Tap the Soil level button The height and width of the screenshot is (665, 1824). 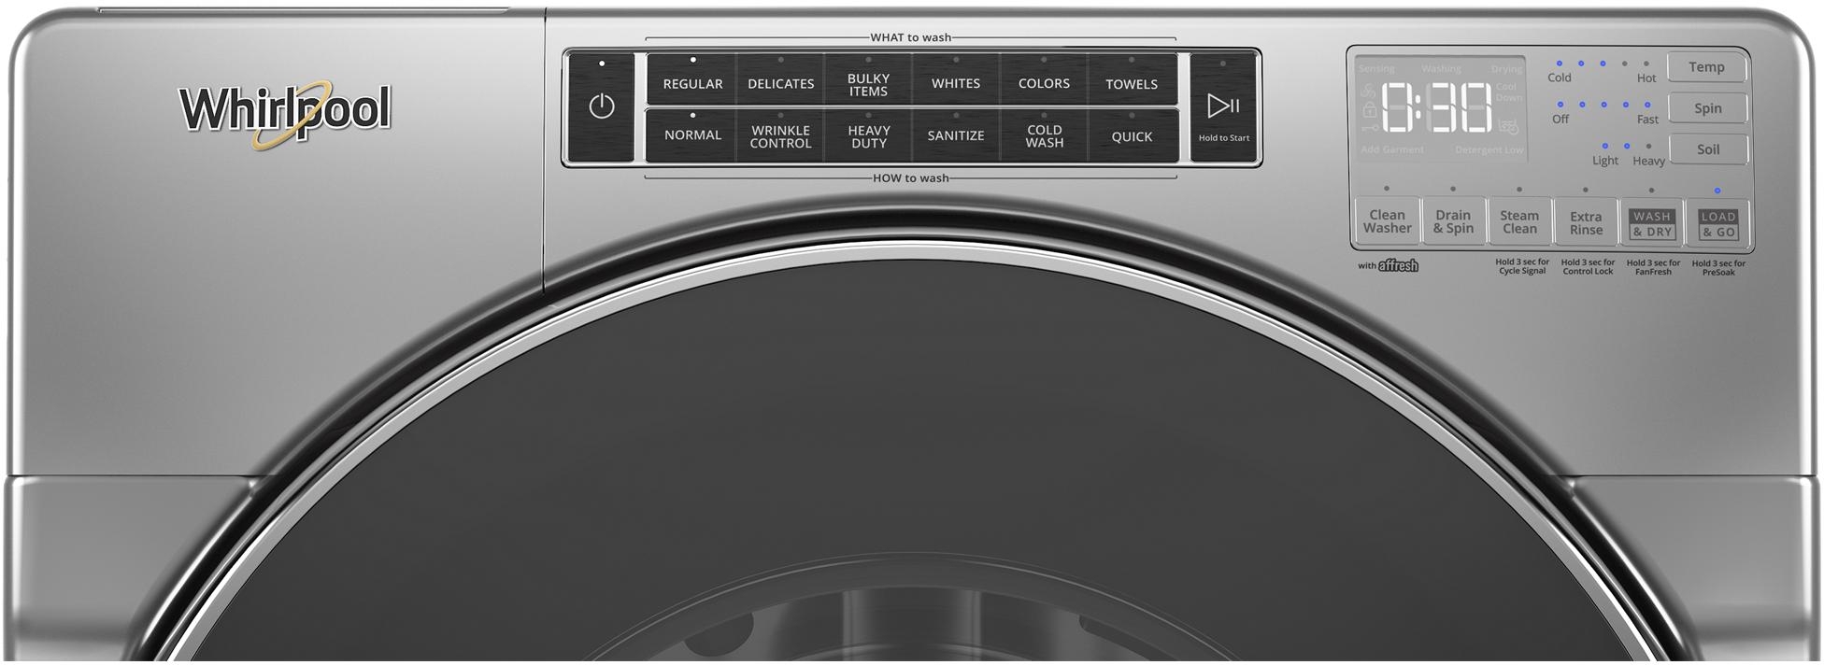coord(1707,149)
